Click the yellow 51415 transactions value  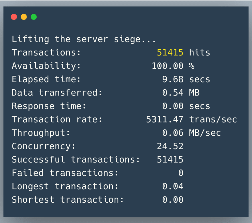tap(170, 53)
